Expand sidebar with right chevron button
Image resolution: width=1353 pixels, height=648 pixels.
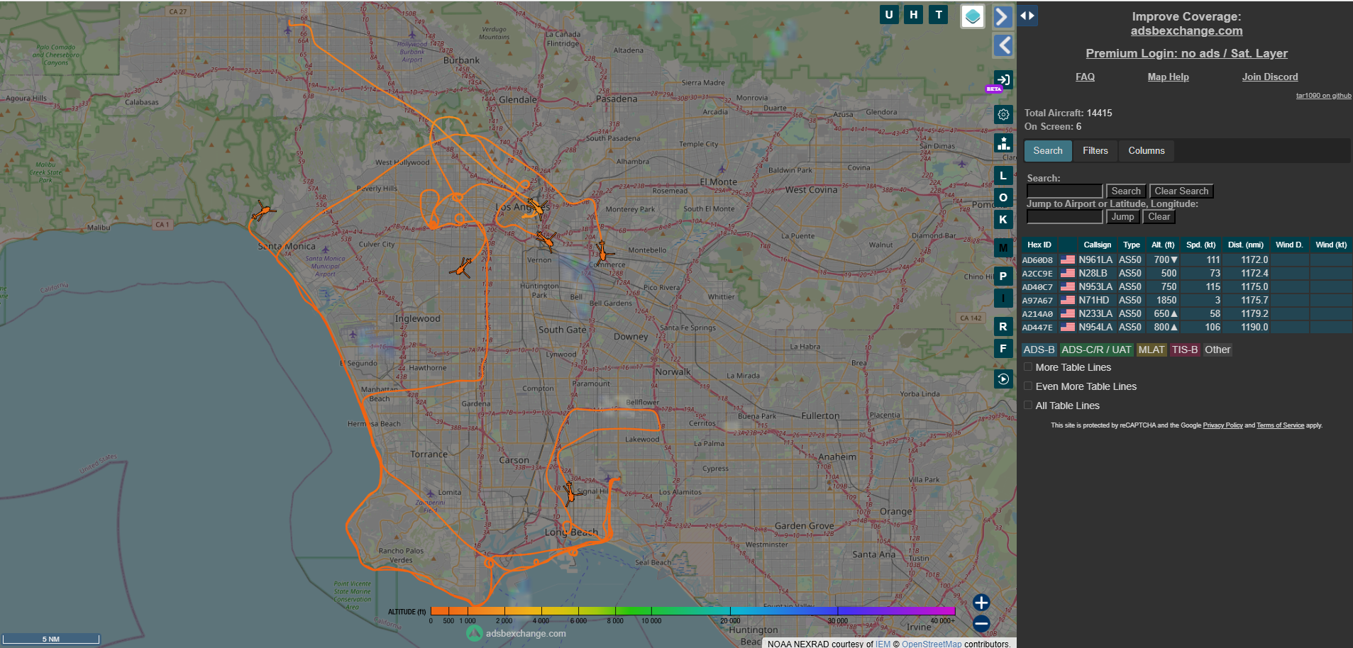point(1002,16)
